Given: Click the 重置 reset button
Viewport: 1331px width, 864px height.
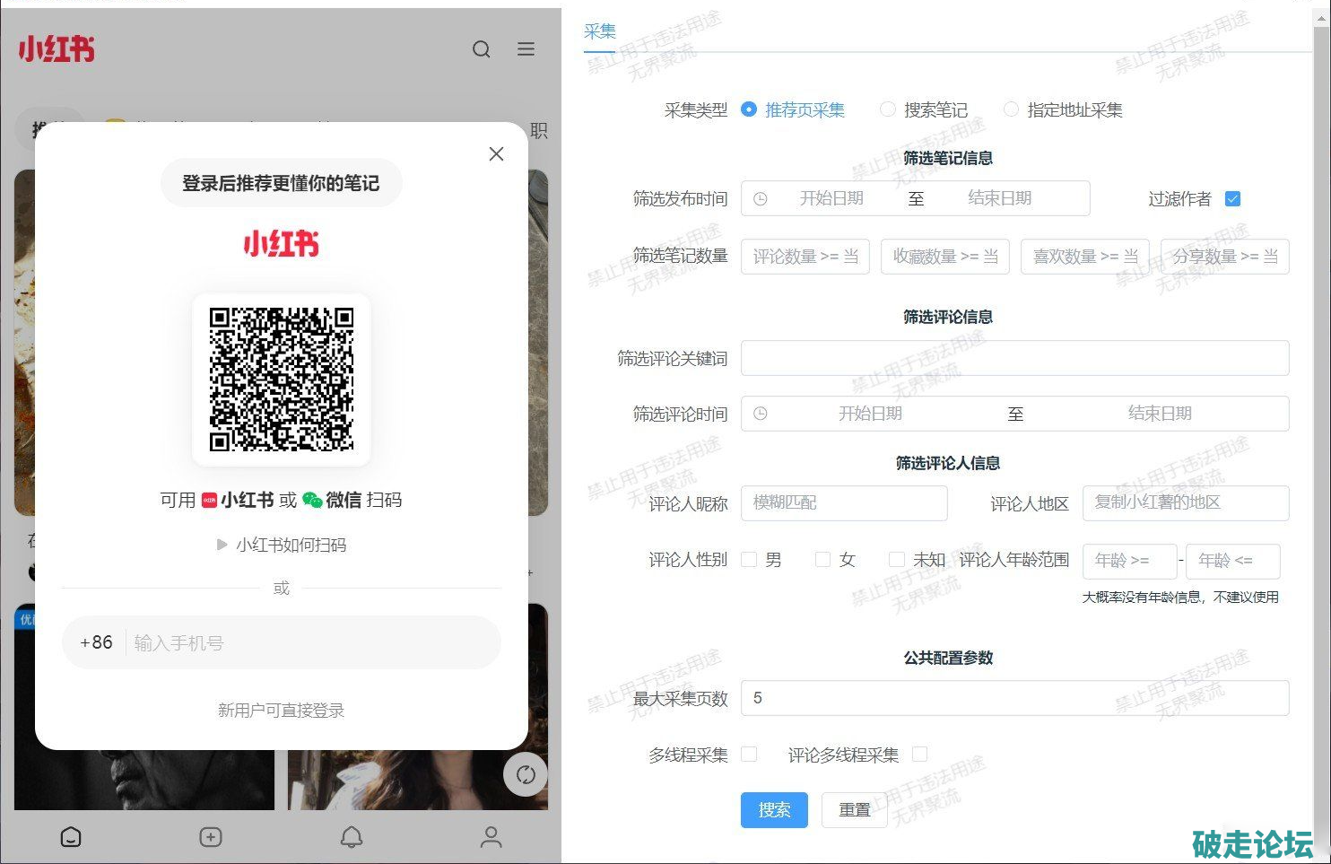Looking at the screenshot, I should coord(854,810).
